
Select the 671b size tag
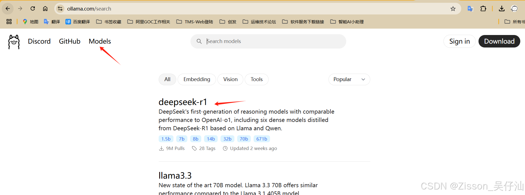pyautogui.click(x=262, y=139)
